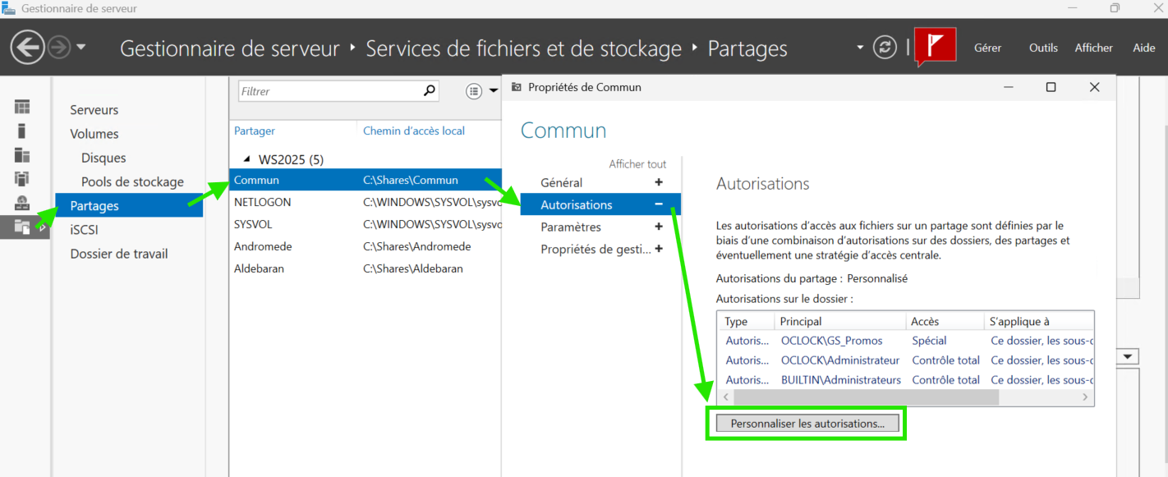The width and height of the screenshot is (1168, 477).
Task: Select the File and Storage Services icon
Action: [22, 227]
